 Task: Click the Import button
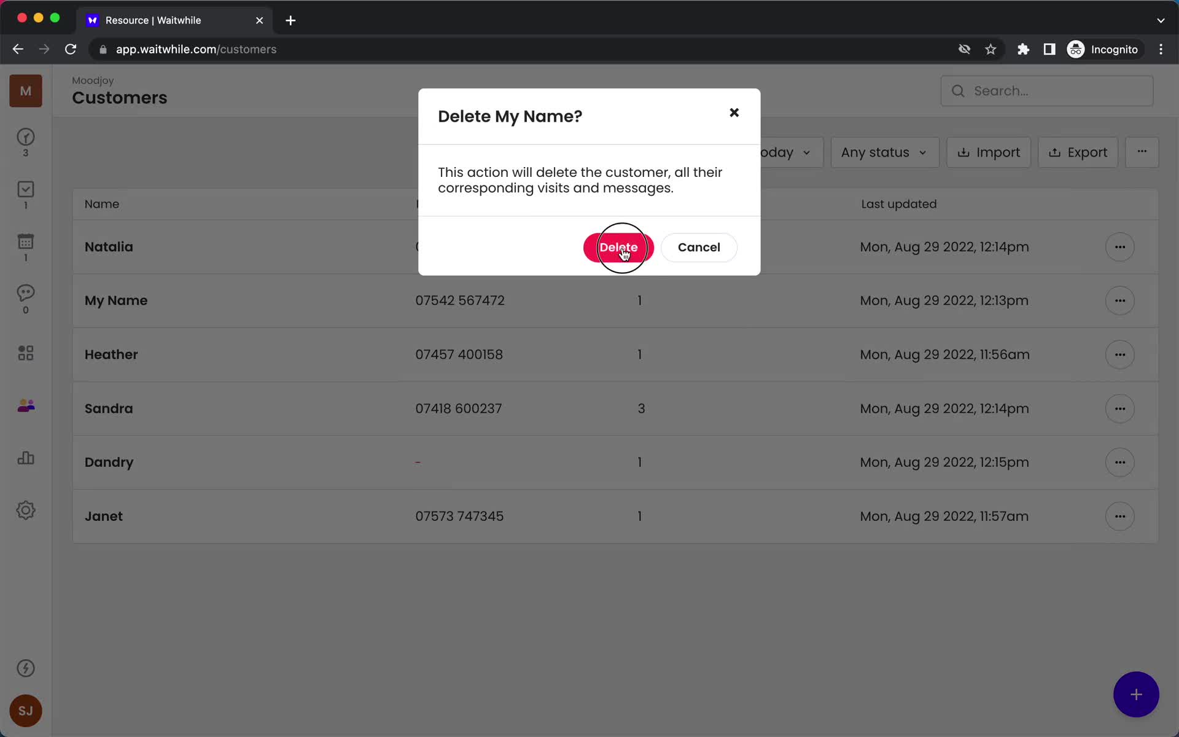[988, 152]
